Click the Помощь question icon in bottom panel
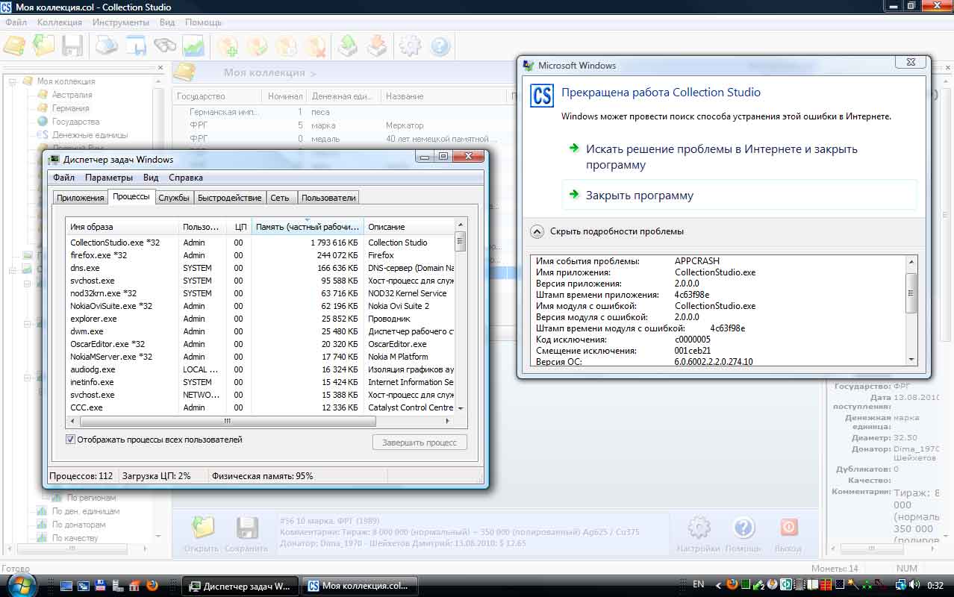This screenshot has height=597, width=954. 743,528
